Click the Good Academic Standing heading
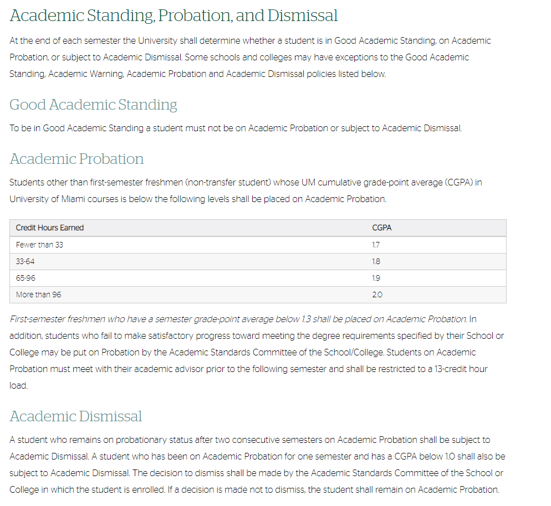The image size is (551, 506). (x=93, y=105)
